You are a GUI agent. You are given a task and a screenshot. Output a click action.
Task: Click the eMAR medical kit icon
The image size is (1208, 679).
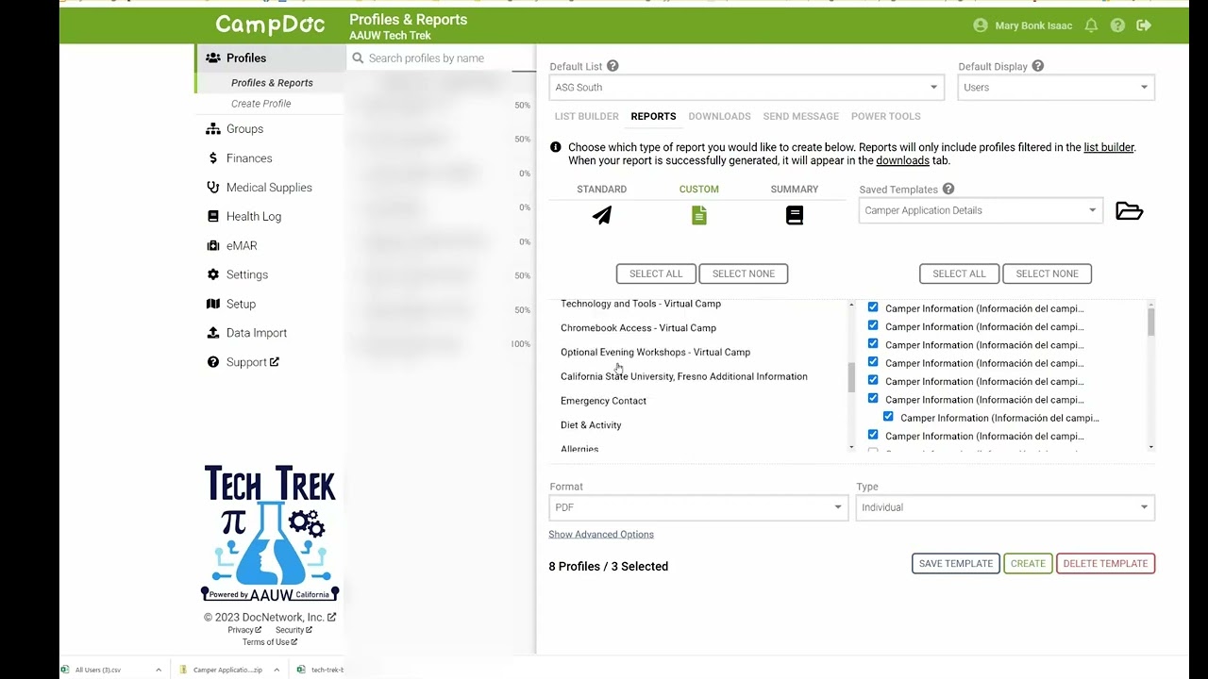coord(213,246)
